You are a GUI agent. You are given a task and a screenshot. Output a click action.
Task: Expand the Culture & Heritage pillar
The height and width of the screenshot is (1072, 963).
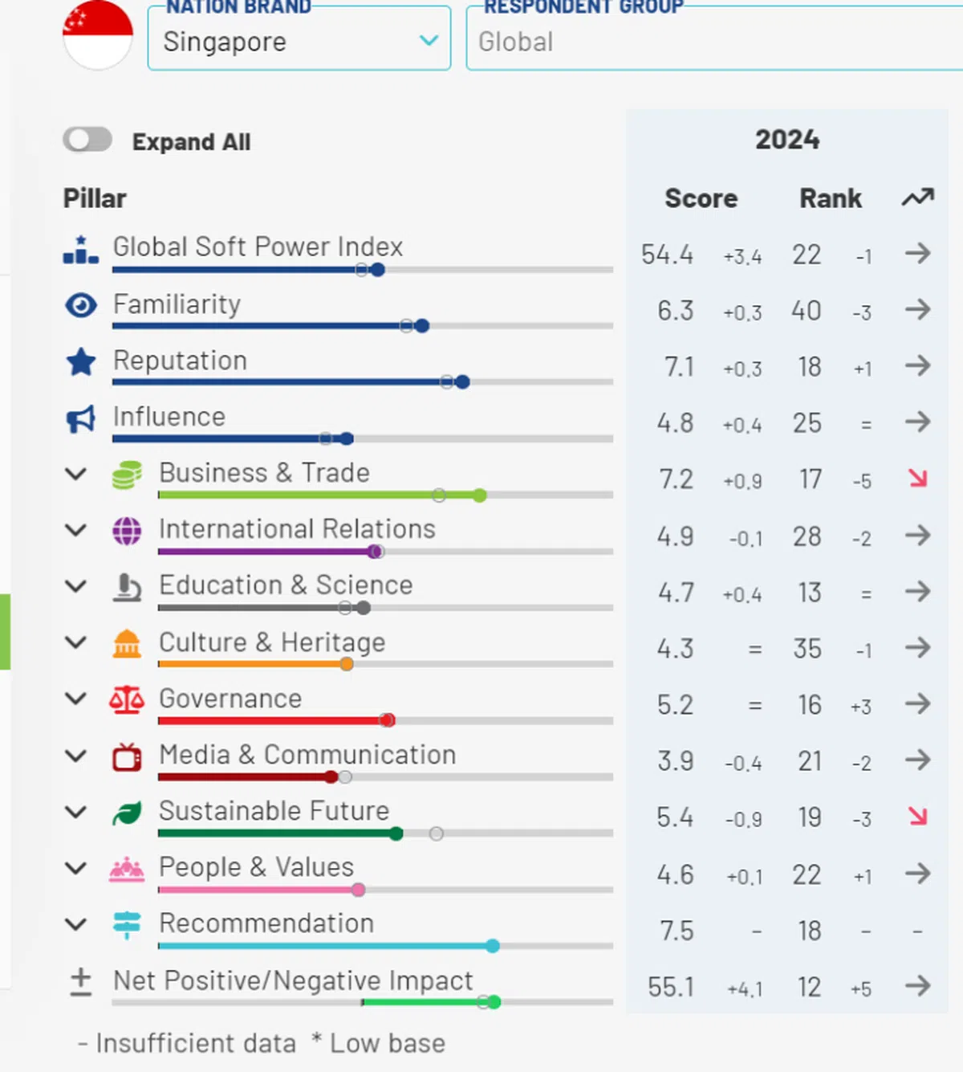[x=76, y=642]
